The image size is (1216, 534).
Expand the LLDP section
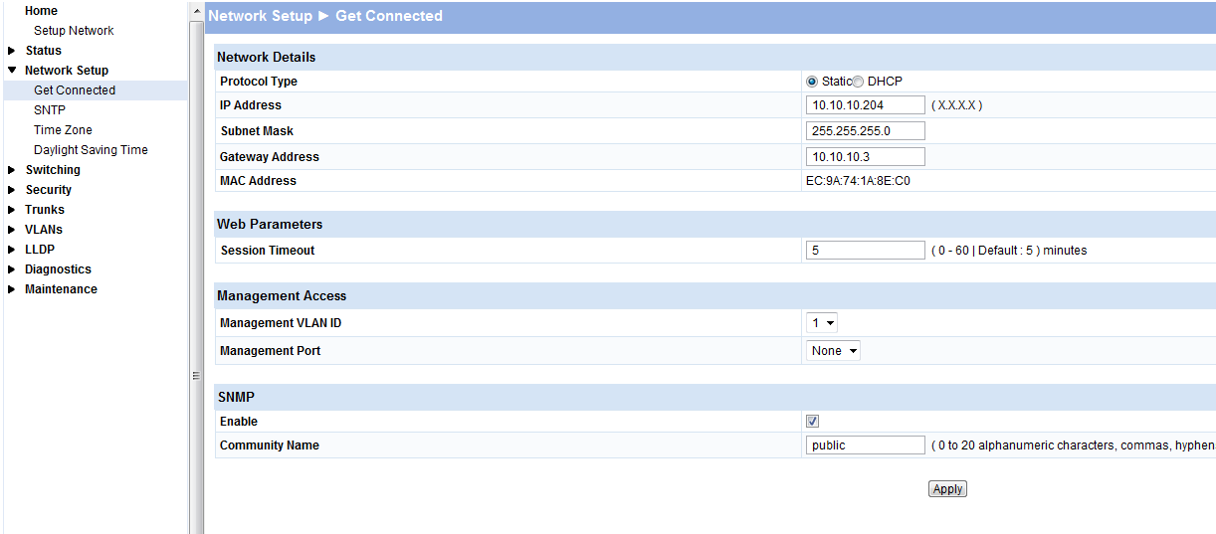pyautogui.click(x=12, y=250)
